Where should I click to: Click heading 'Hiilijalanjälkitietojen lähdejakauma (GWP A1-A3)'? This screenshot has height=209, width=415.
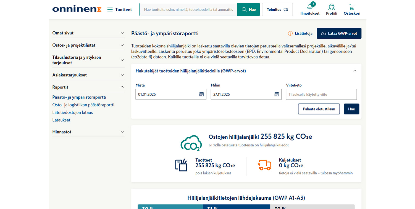[x=246, y=198]
